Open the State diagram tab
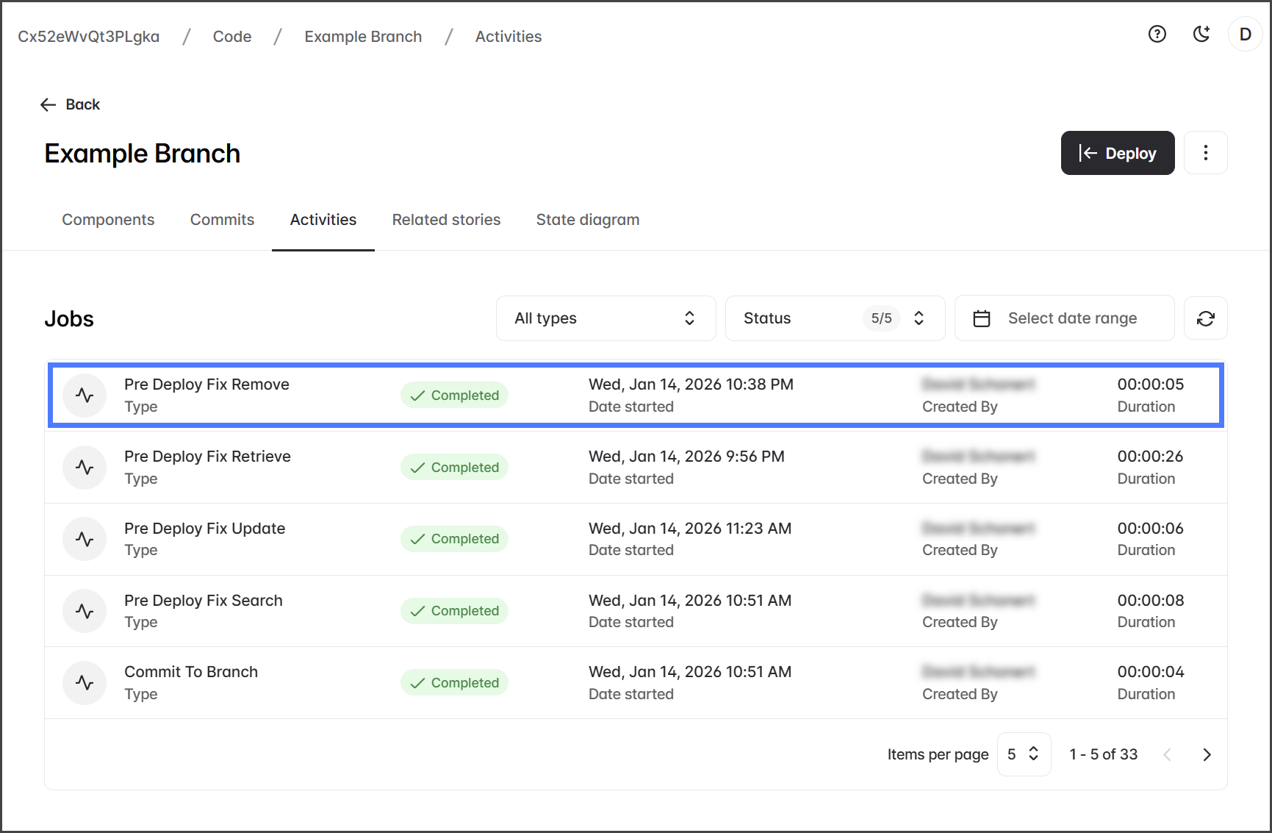1272x833 pixels. point(587,220)
